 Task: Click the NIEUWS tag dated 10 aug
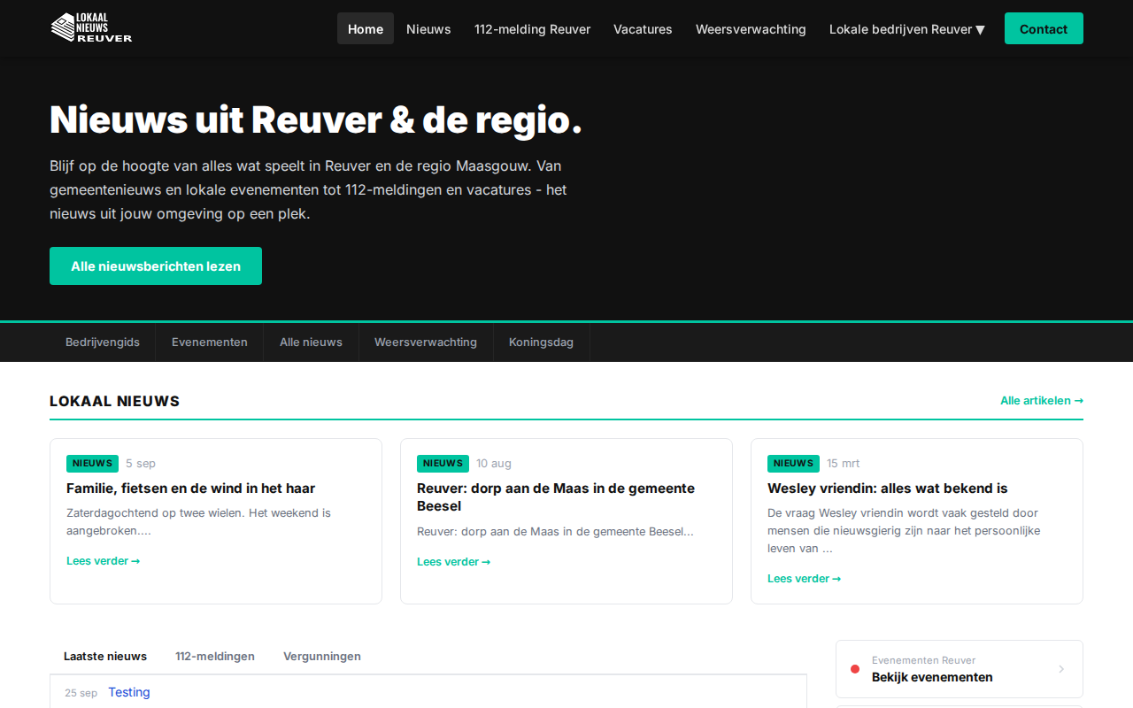click(443, 463)
